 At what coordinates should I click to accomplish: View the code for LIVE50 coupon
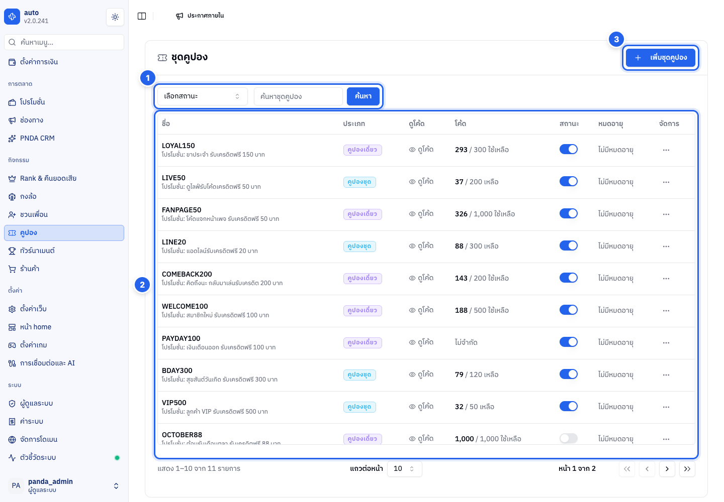click(421, 182)
